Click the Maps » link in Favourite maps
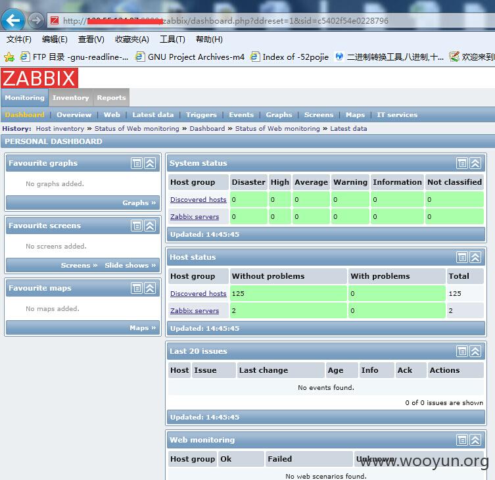495x480 pixels. pyautogui.click(x=143, y=328)
